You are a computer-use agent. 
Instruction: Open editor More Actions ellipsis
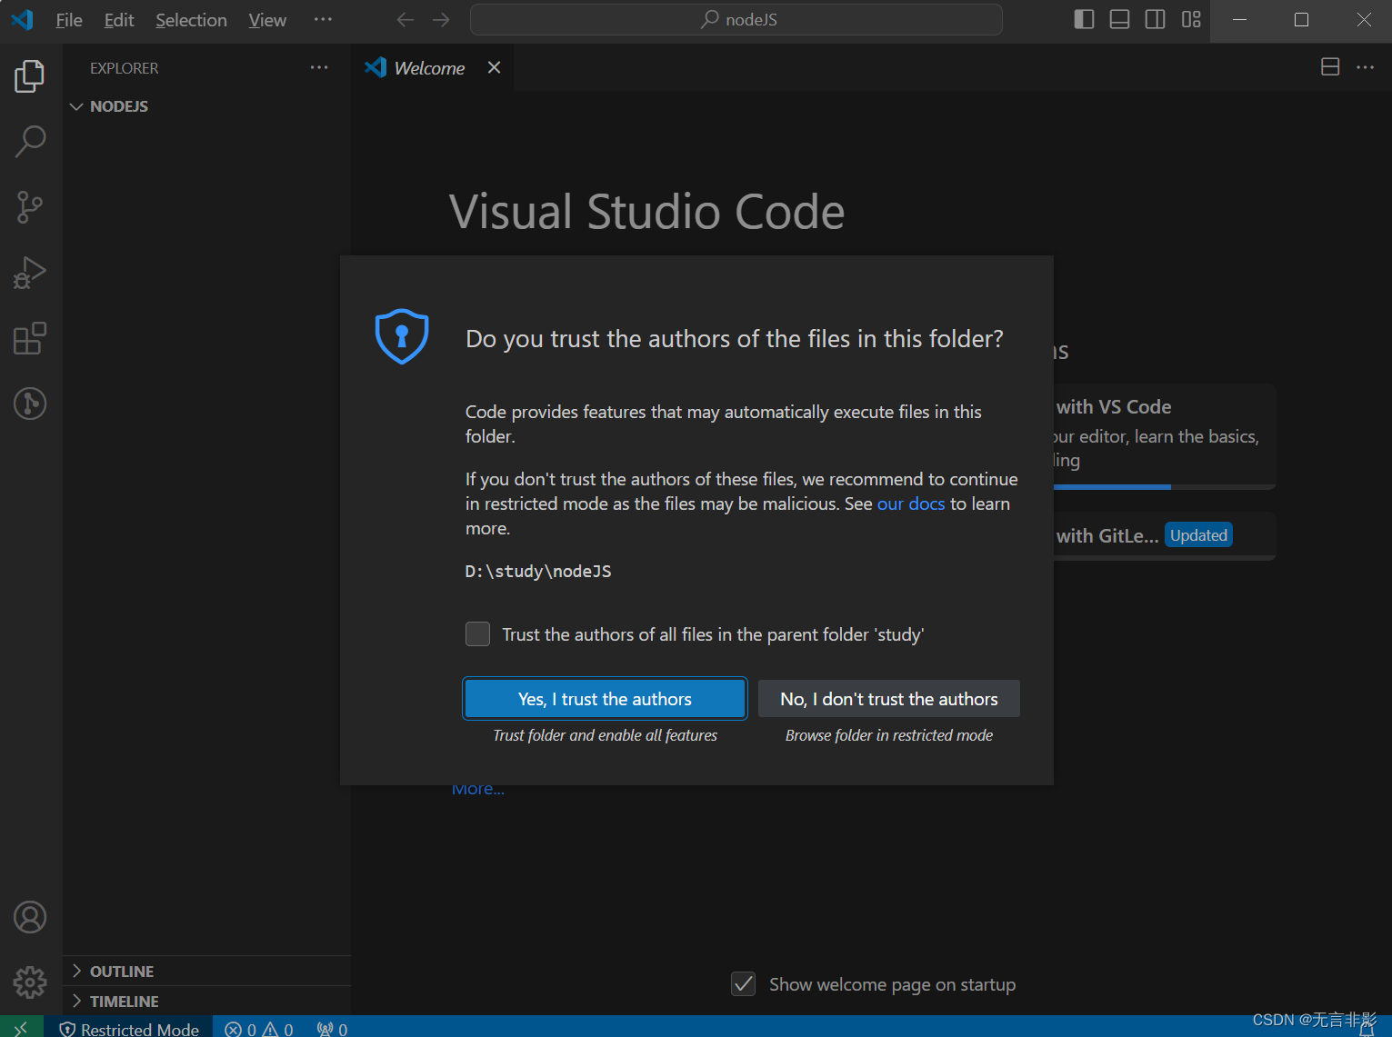tap(1365, 67)
